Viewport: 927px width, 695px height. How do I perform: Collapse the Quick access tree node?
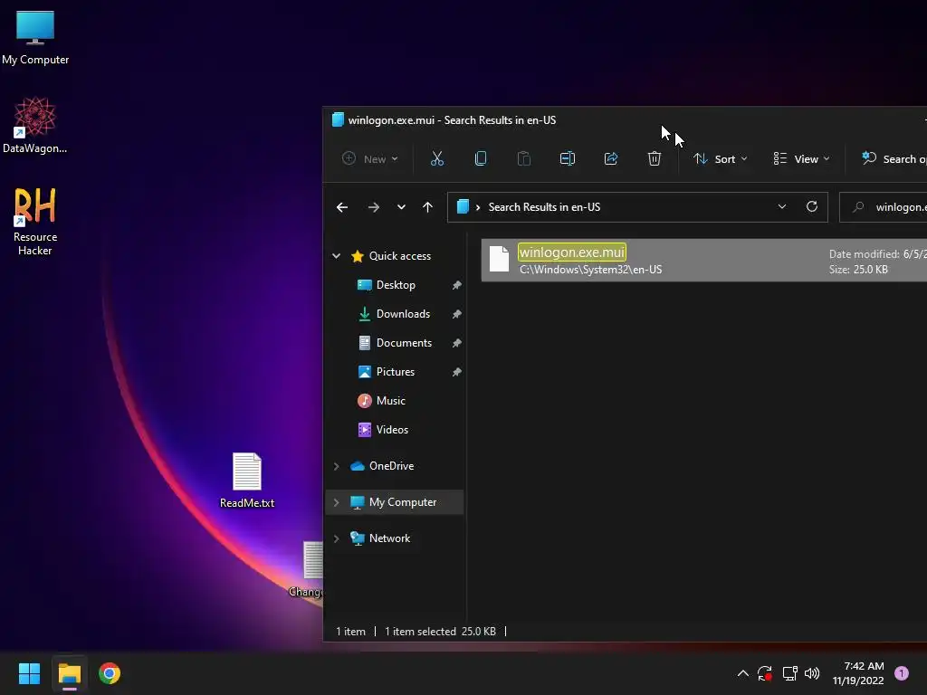[337, 256]
